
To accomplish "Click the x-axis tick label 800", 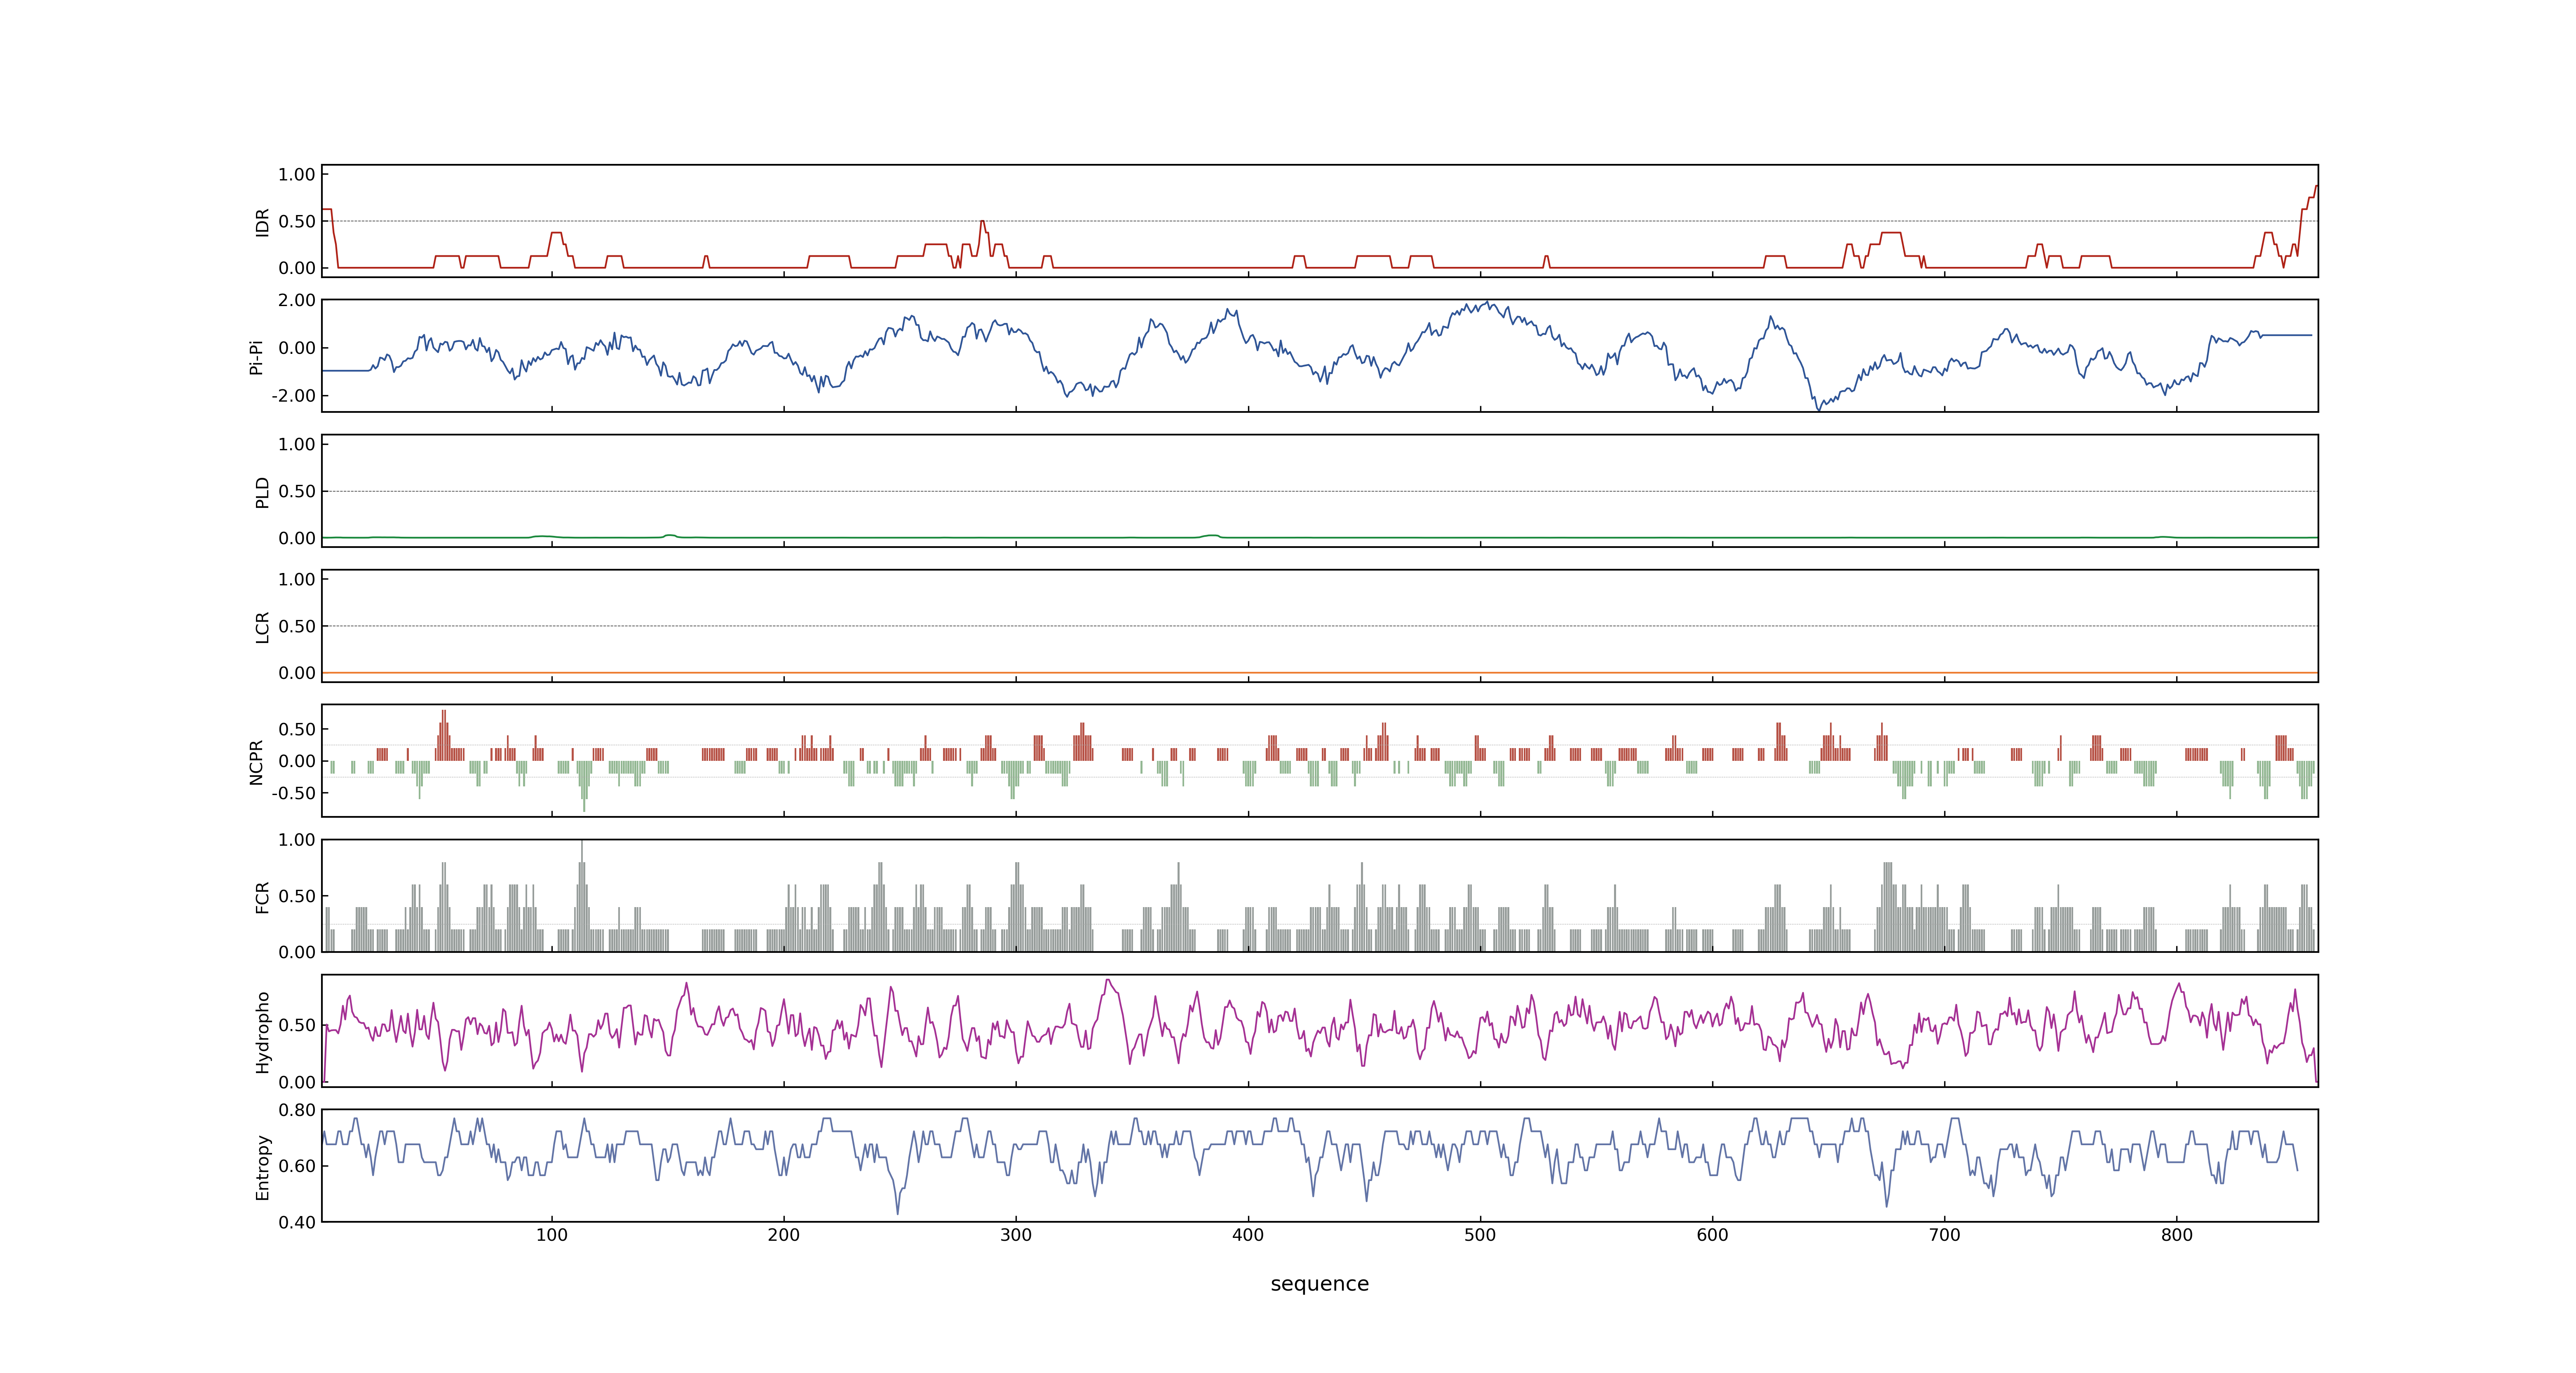I will [2177, 1235].
